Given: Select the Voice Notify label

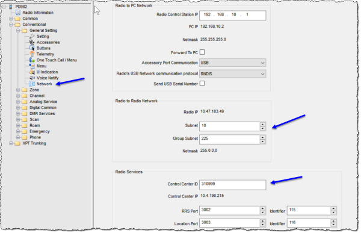Looking at the screenshot, I should (x=48, y=78).
